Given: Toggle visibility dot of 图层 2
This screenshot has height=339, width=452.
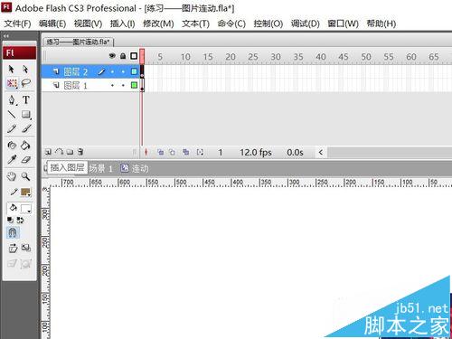Looking at the screenshot, I should pos(112,71).
